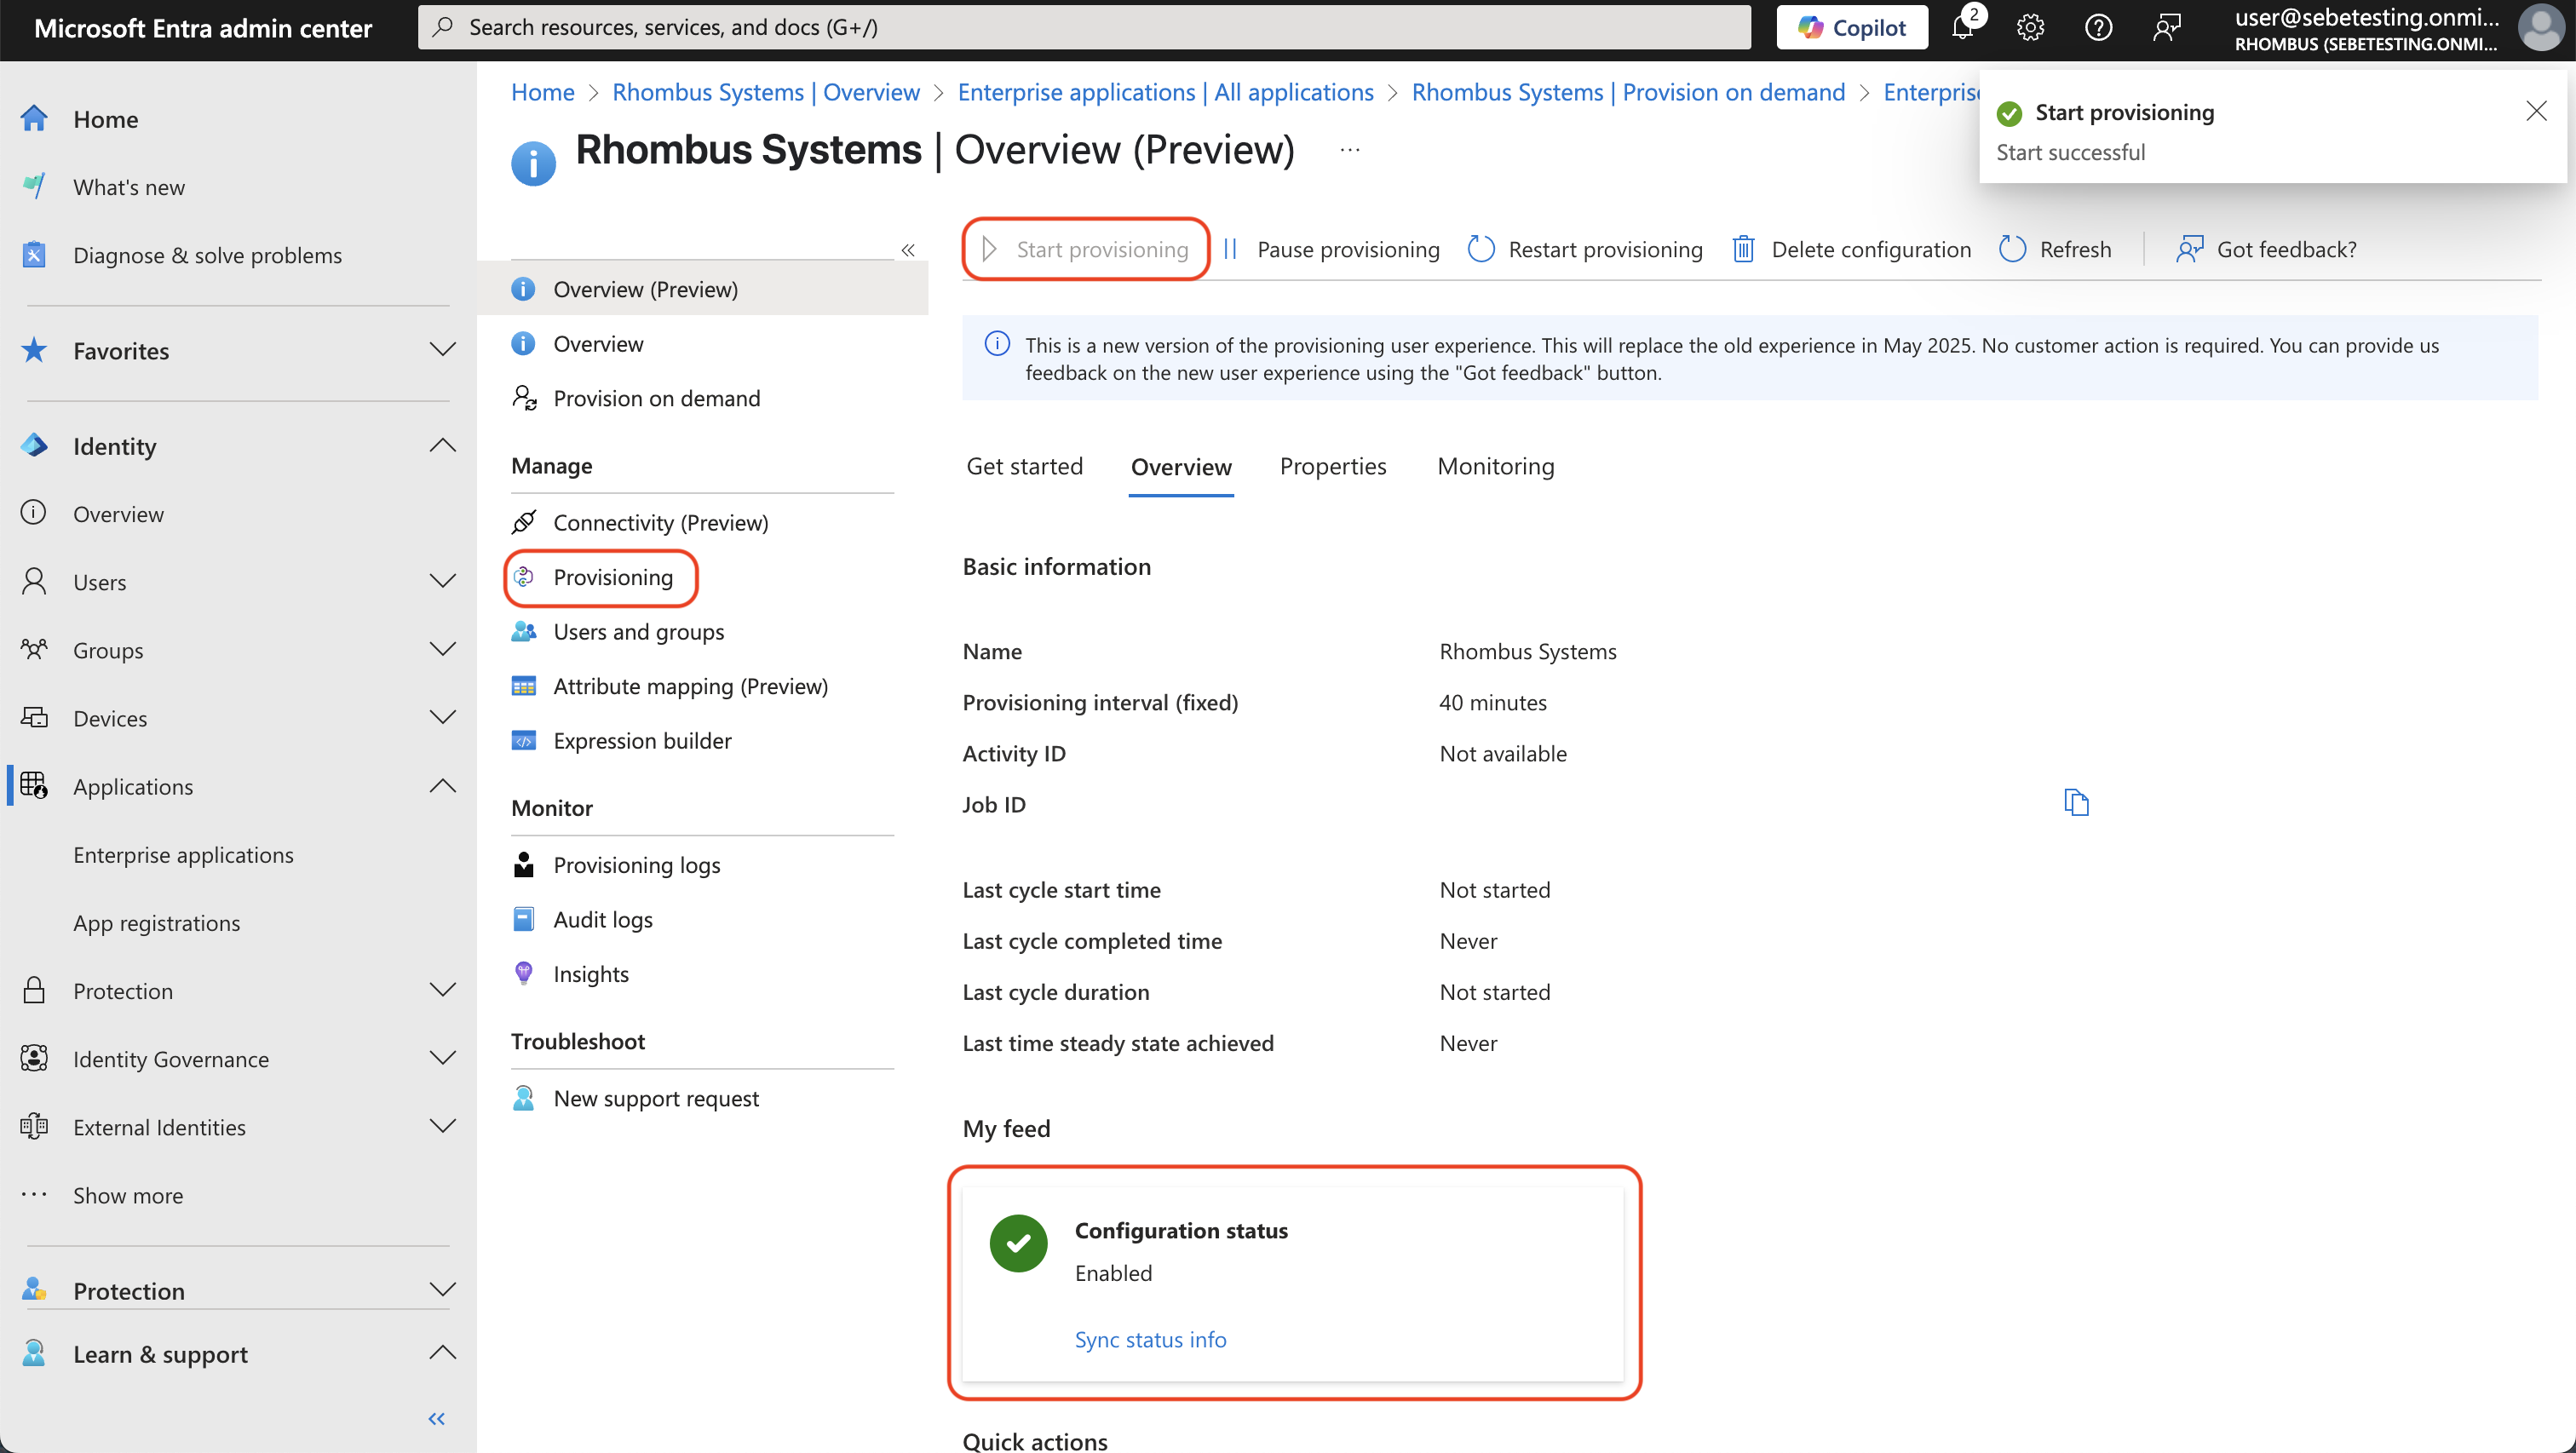Click the Refresh button
The height and width of the screenshot is (1453, 2576).
[x=2055, y=249]
